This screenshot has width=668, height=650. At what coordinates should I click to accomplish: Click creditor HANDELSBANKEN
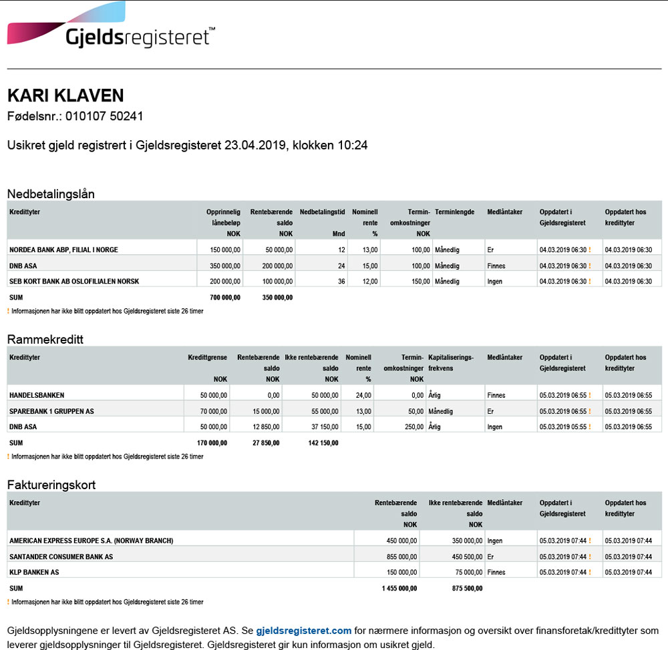[x=37, y=396]
